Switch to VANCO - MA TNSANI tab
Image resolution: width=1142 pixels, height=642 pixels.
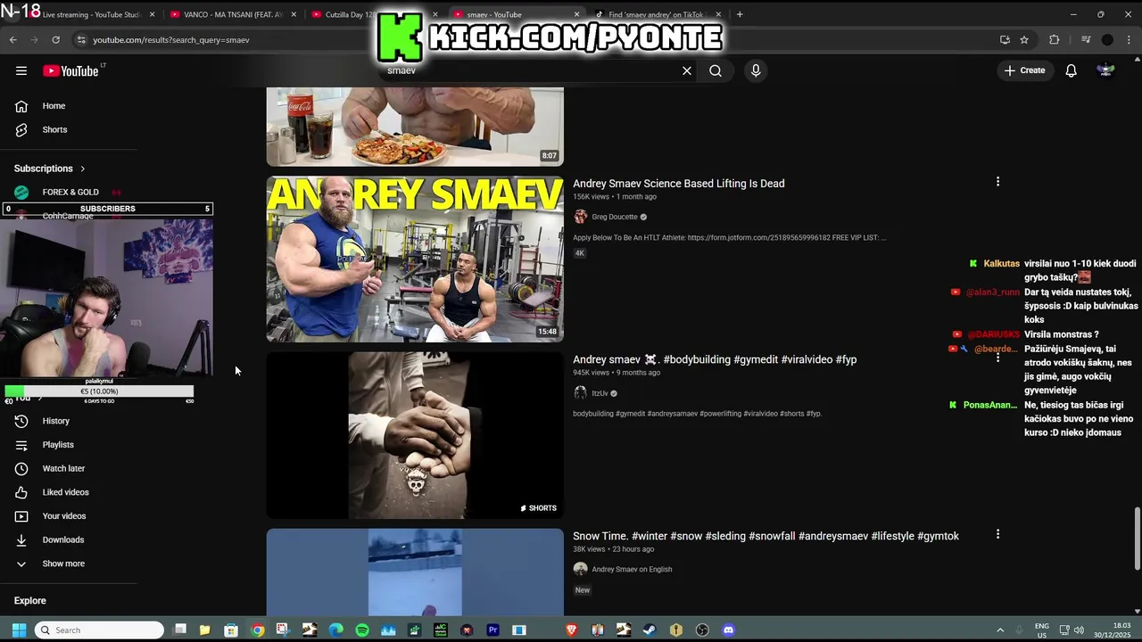[234, 14]
